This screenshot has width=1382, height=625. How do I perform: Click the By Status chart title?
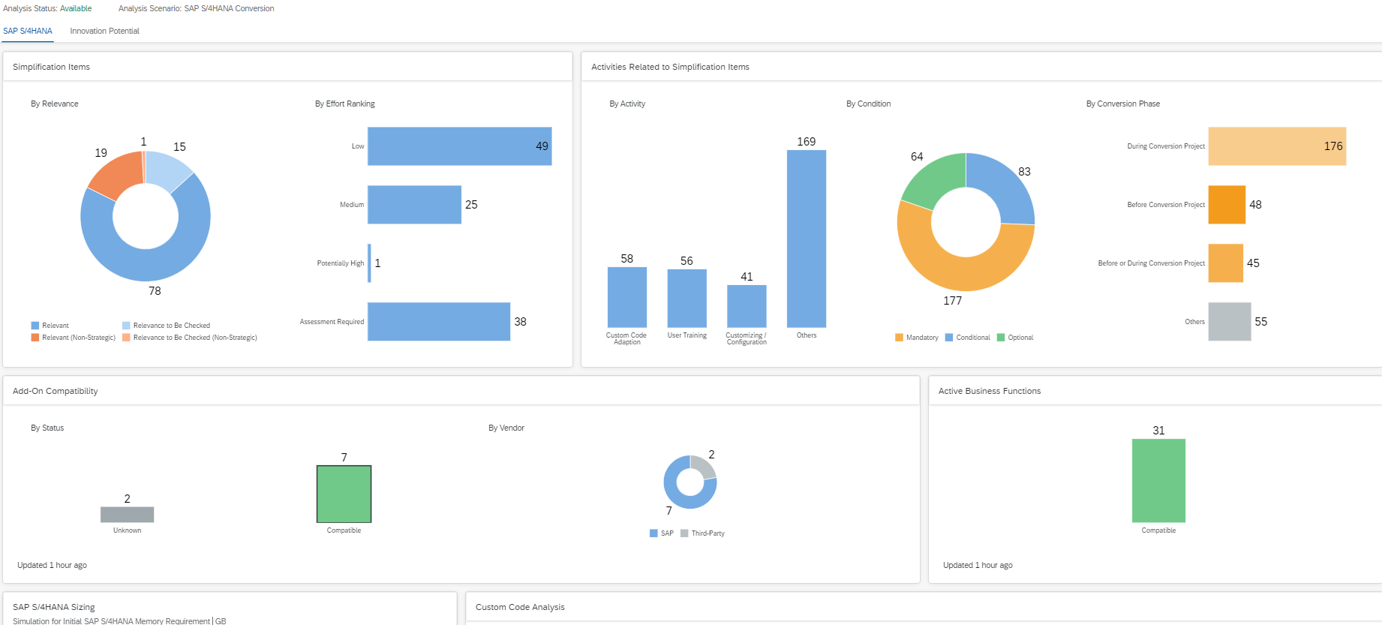pyautogui.click(x=47, y=428)
